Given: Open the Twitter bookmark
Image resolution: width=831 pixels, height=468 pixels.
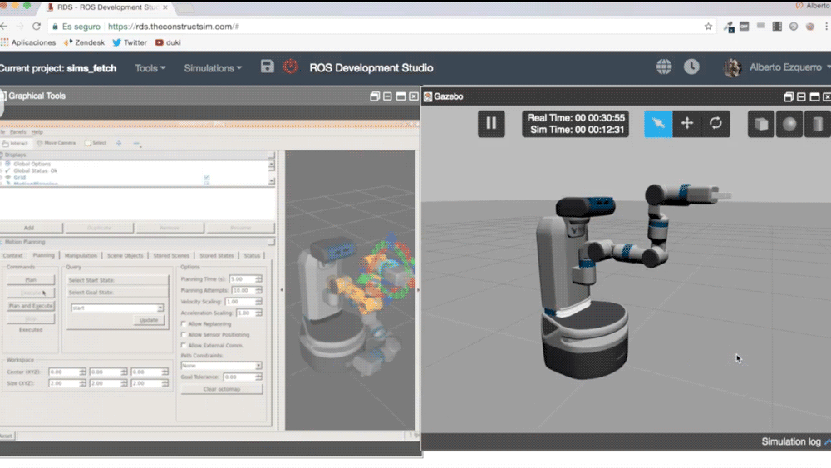Looking at the screenshot, I should point(130,42).
